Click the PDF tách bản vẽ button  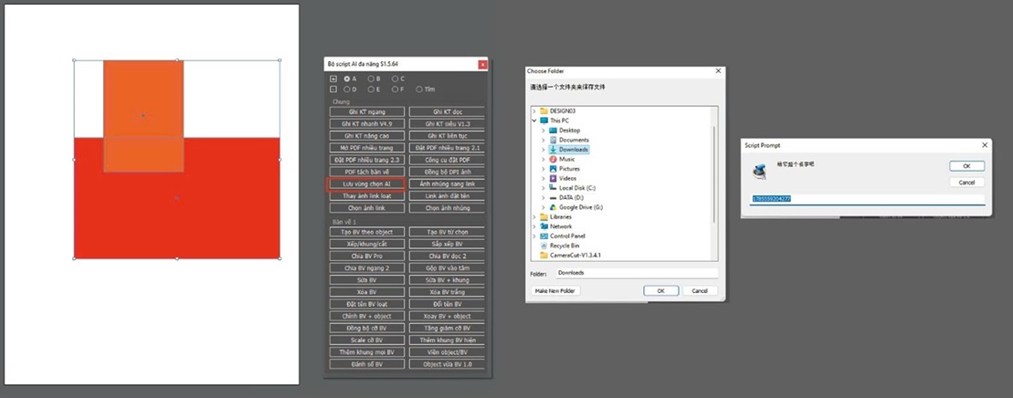coord(367,172)
